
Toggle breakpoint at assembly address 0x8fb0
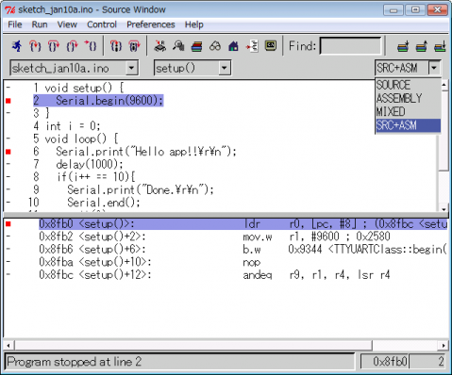8,224
